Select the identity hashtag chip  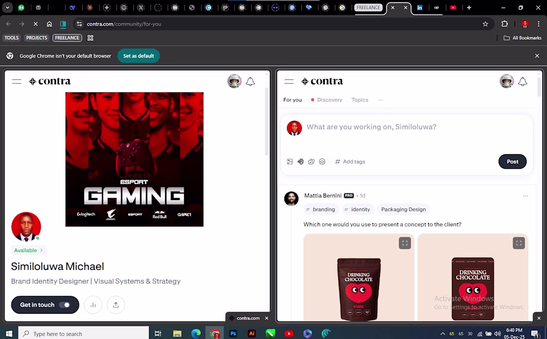pyautogui.click(x=357, y=209)
